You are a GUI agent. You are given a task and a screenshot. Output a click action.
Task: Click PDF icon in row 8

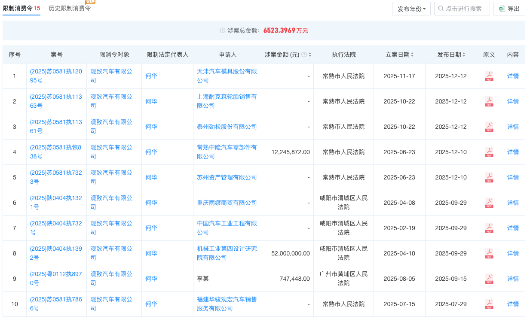pos(489,253)
